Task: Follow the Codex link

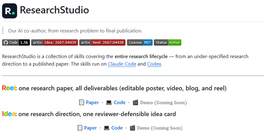Action: pos(154,64)
